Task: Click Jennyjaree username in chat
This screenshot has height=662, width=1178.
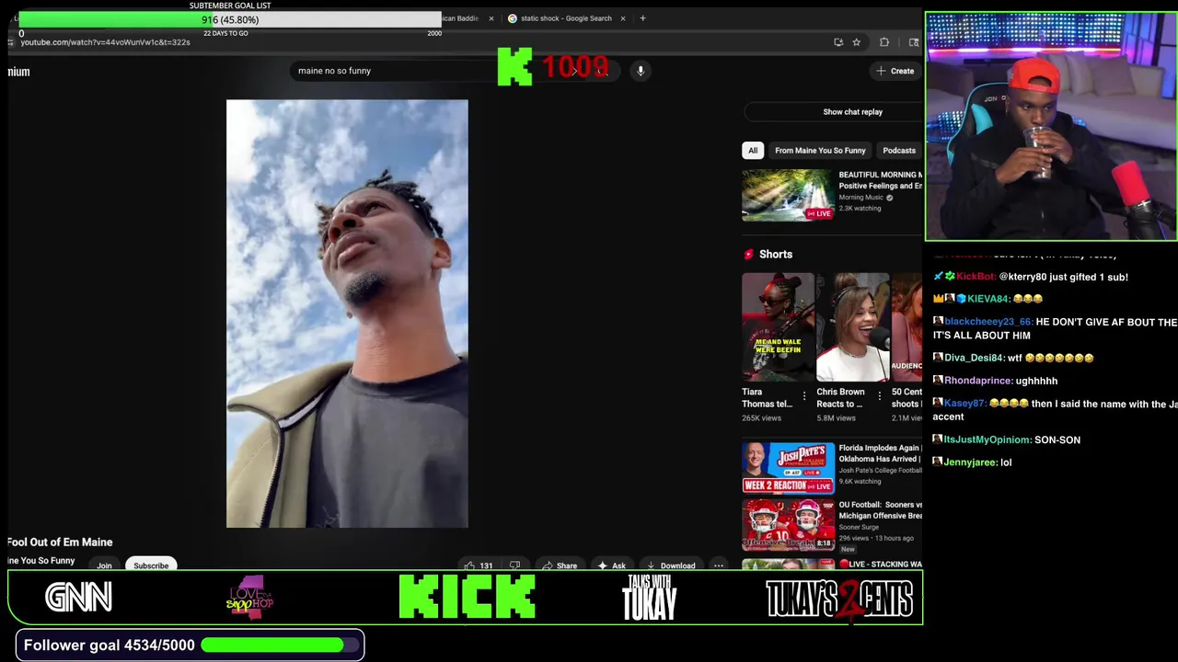Action: 970,462
